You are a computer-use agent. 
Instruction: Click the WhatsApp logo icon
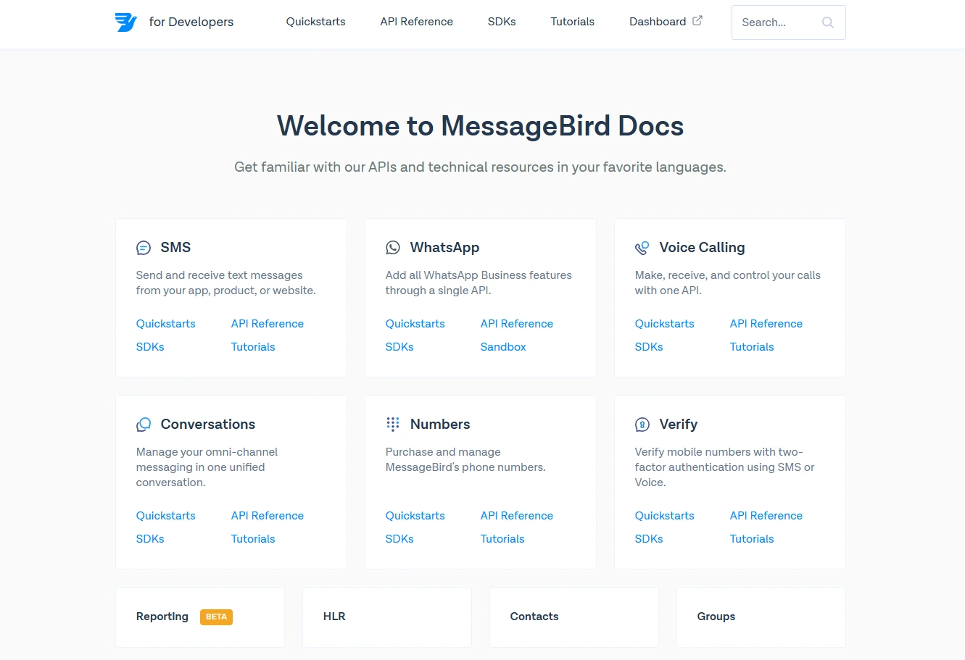tap(393, 248)
